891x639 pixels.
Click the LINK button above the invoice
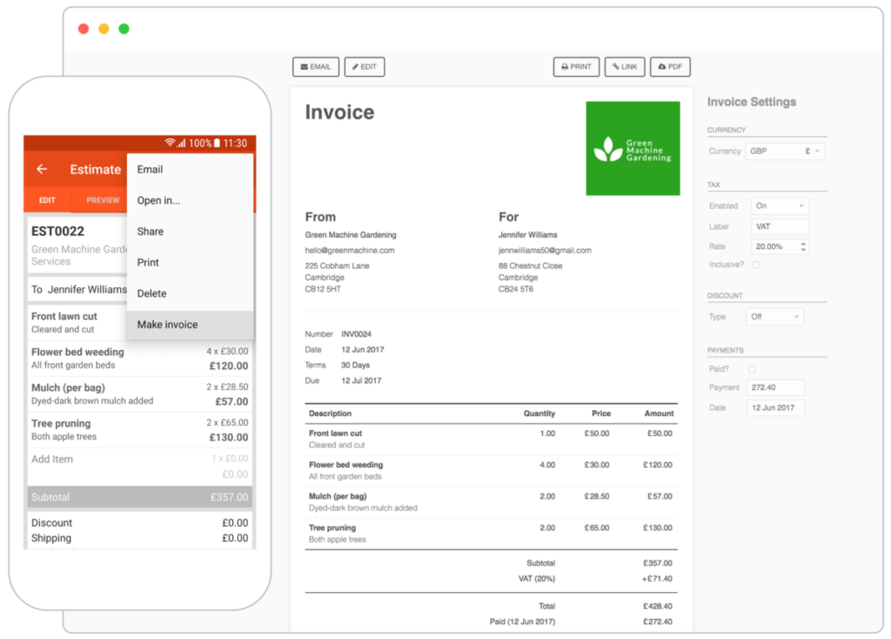pyautogui.click(x=625, y=66)
